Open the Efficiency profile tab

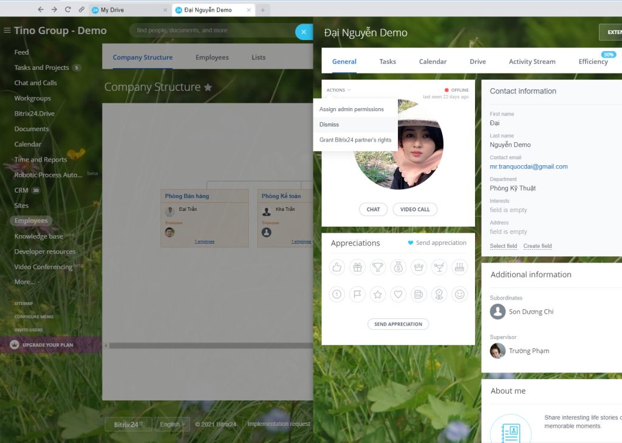click(x=593, y=61)
